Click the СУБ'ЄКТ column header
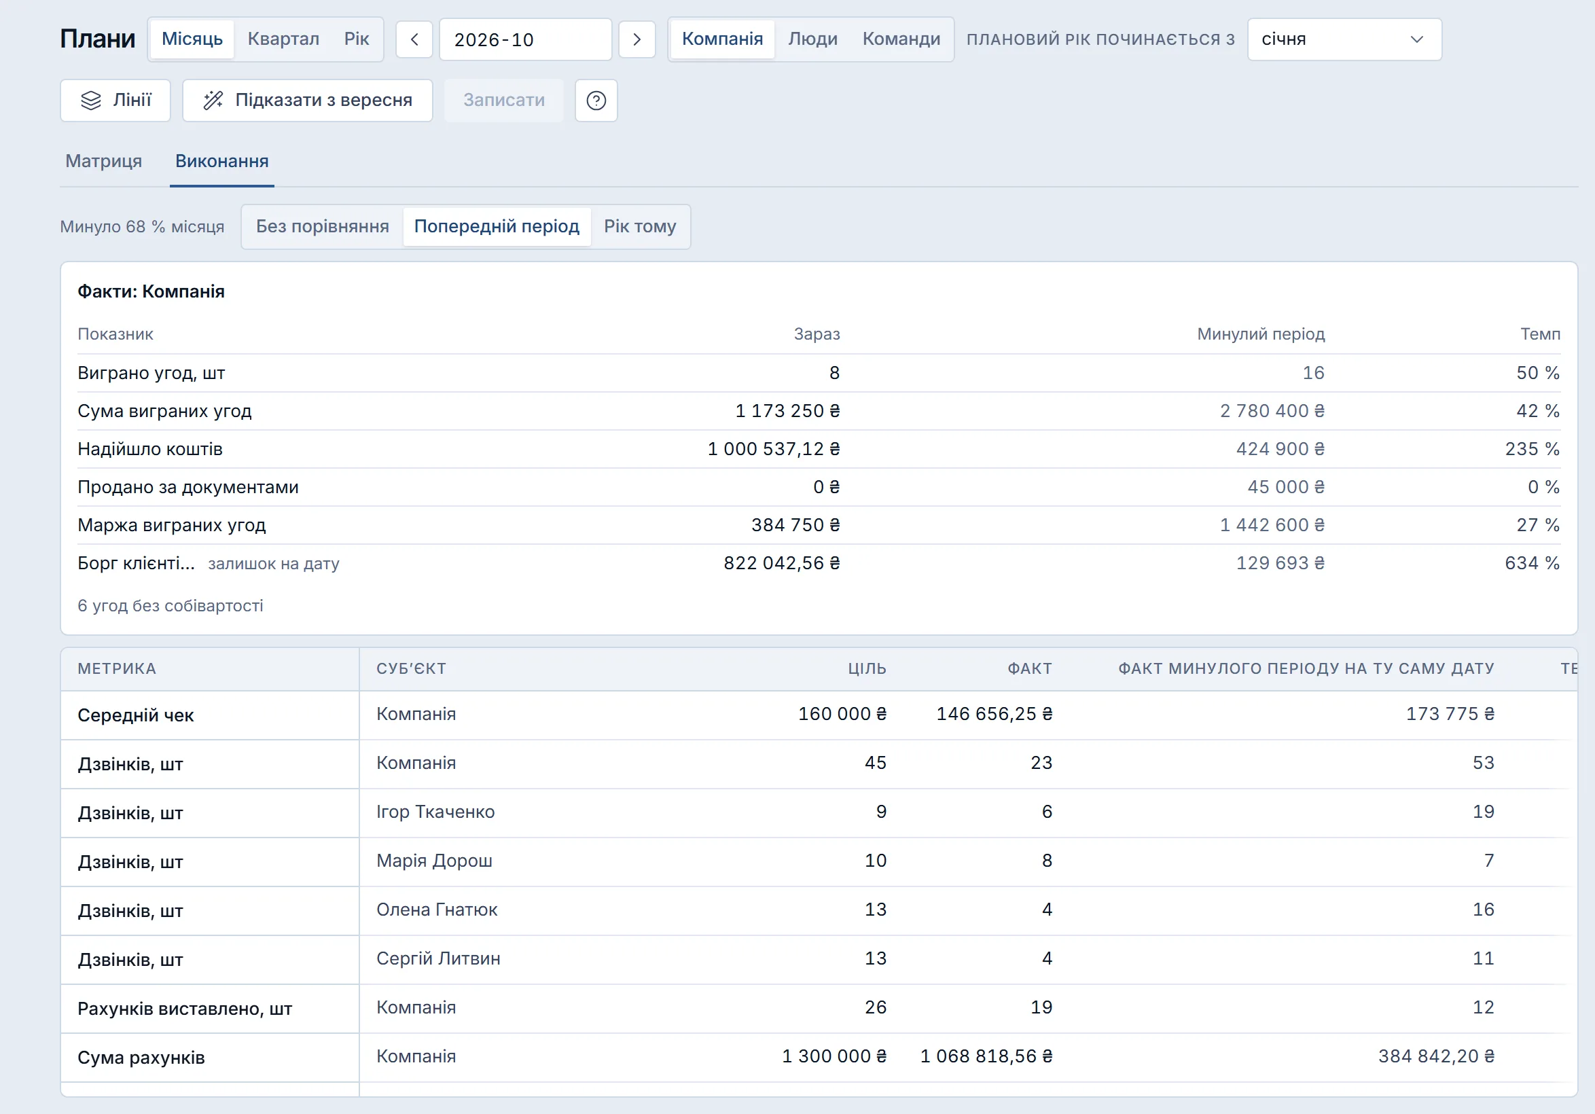 (x=411, y=669)
